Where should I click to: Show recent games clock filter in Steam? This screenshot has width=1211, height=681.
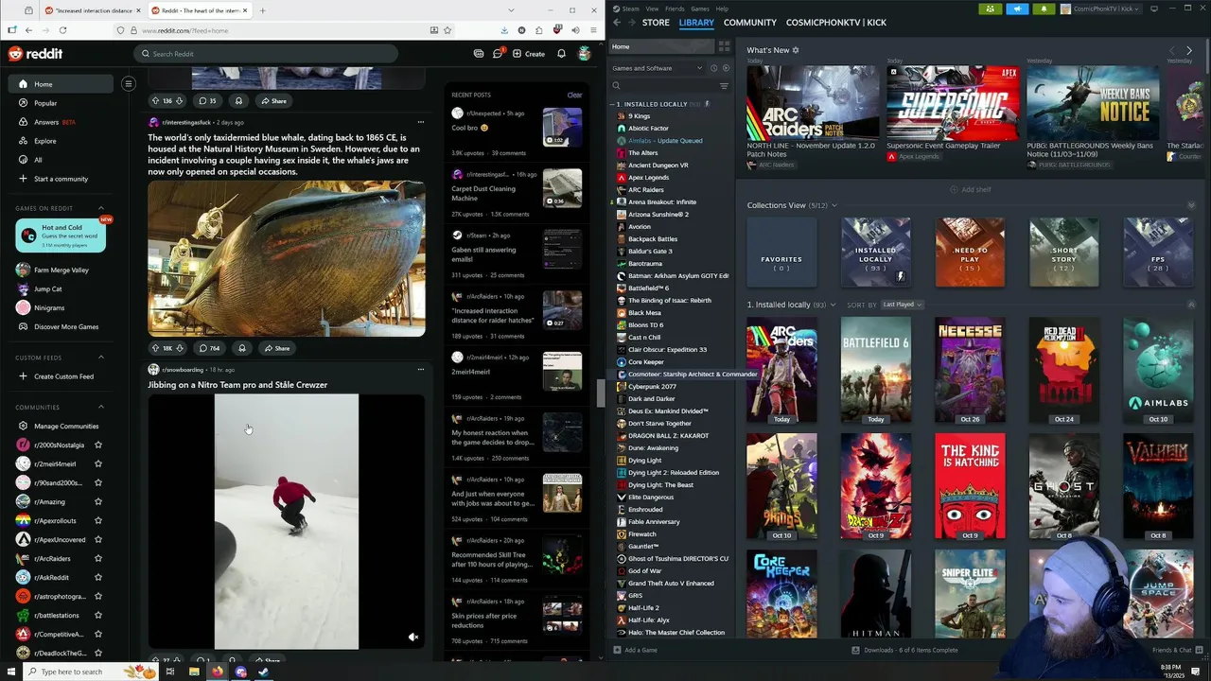coord(713,68)
